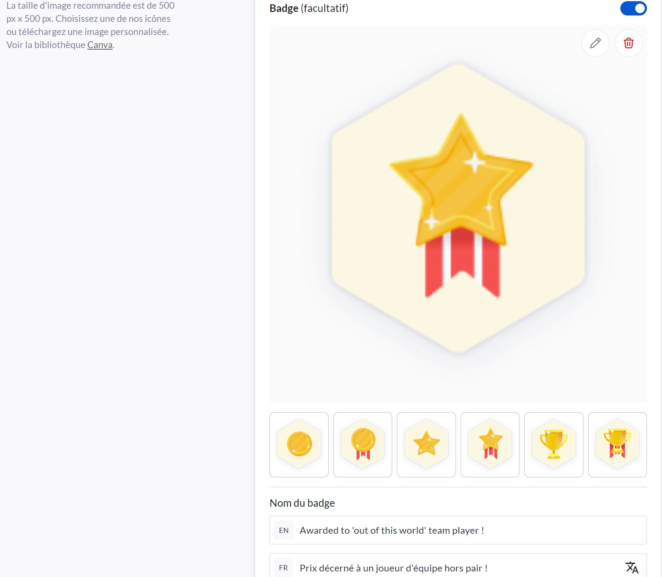Focus the FR badge name input field
662x577 pixels.
456,568
